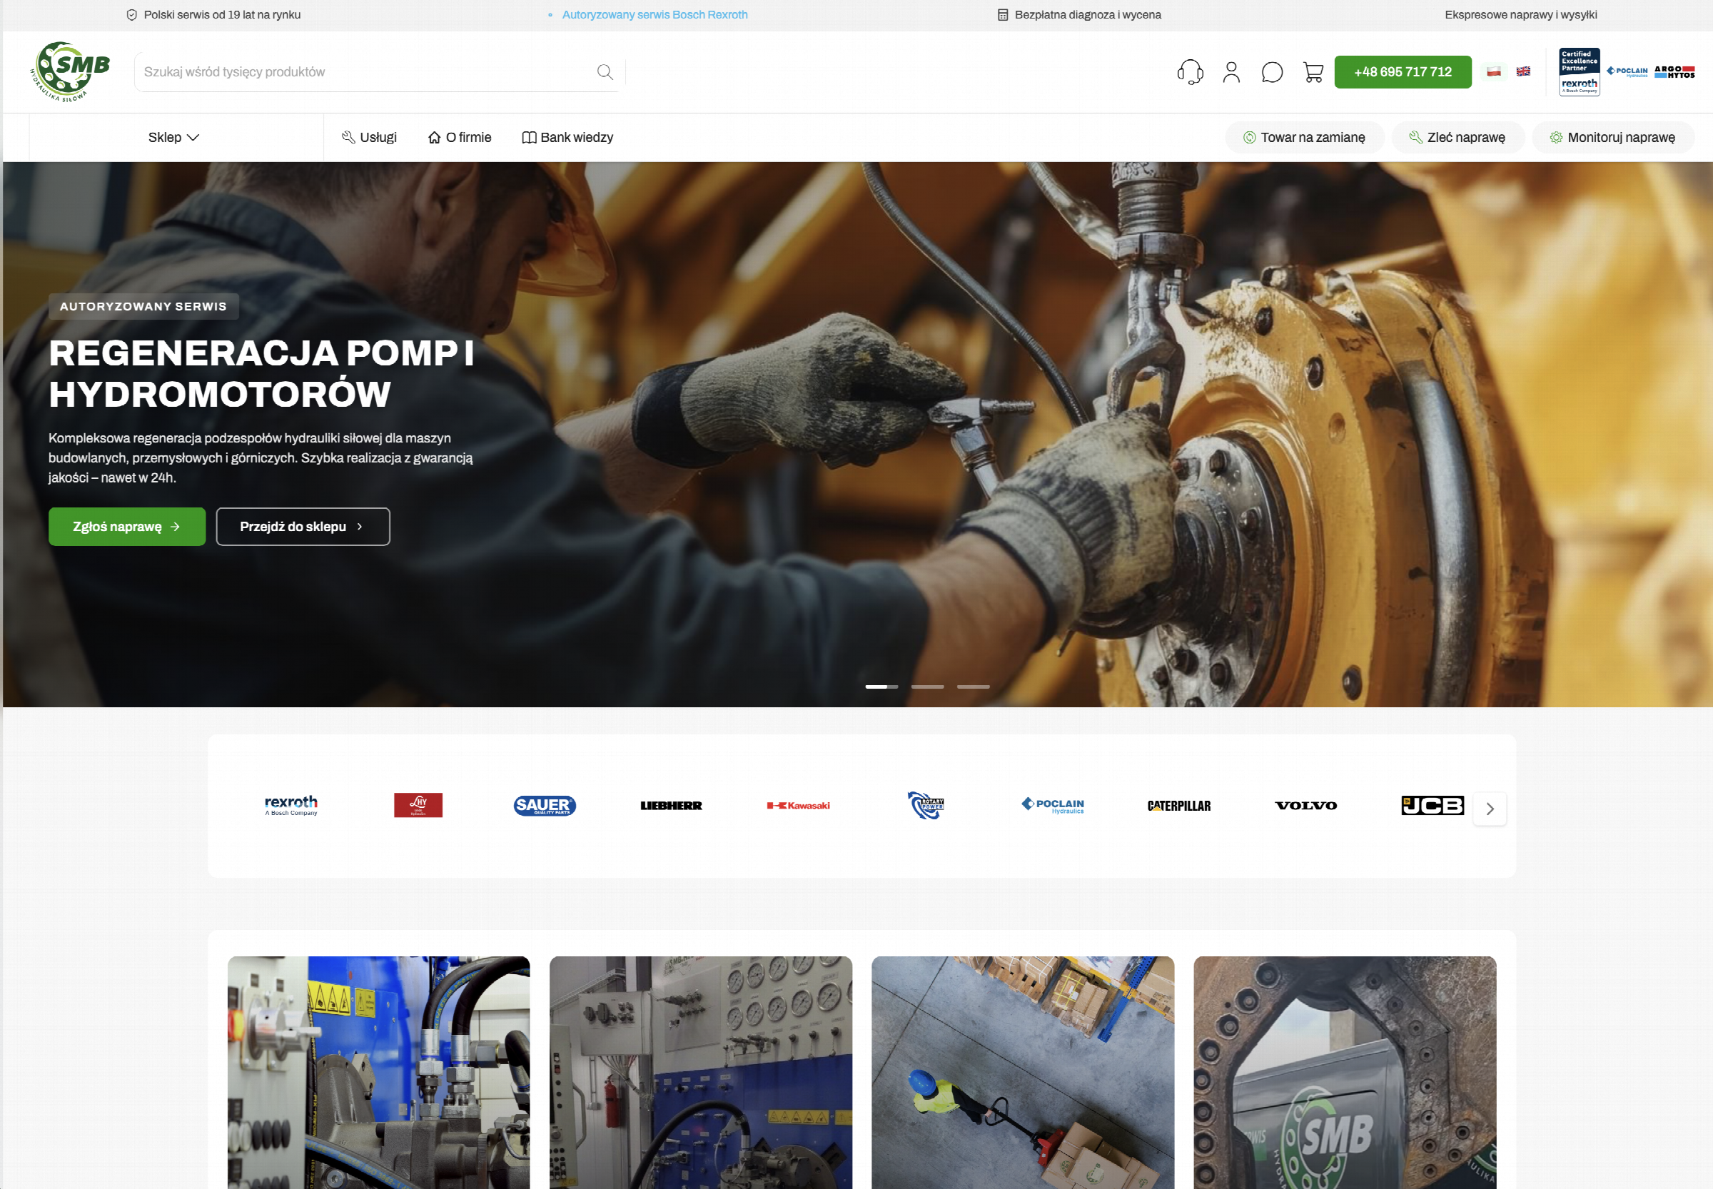Click the Zgłoś naprawę green button
The height and width of the screenshot is (1189, 1713).
pos(126,527)
